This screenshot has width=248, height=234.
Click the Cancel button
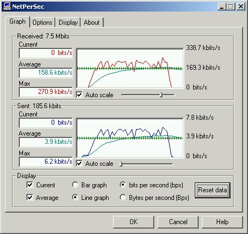point(178,222)
